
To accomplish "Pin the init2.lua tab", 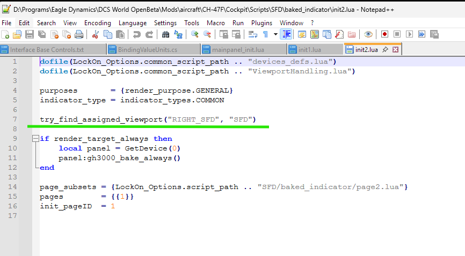I will coord(385,49).
